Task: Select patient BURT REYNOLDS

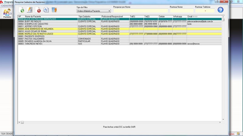Action: tap(120, 21)
